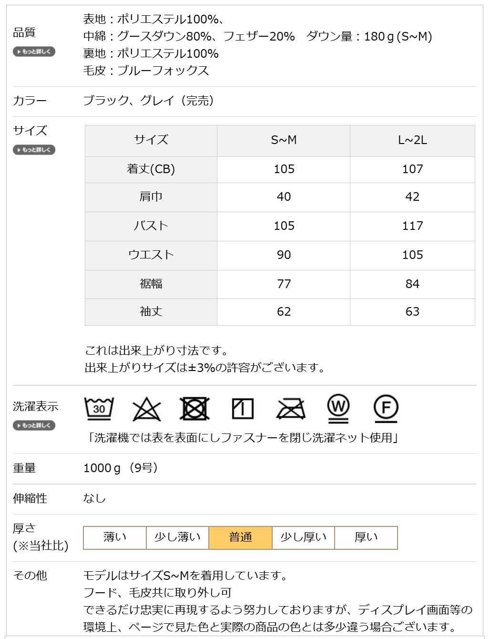Click the L~2L size column header
The image size is (491, 639).
point(412,140)
